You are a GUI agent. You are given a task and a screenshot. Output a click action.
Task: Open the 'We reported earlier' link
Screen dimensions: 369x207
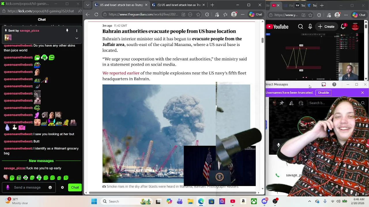coord(121,73)
